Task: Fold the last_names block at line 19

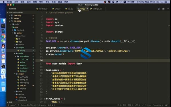Action: click(x=45, y=70)
